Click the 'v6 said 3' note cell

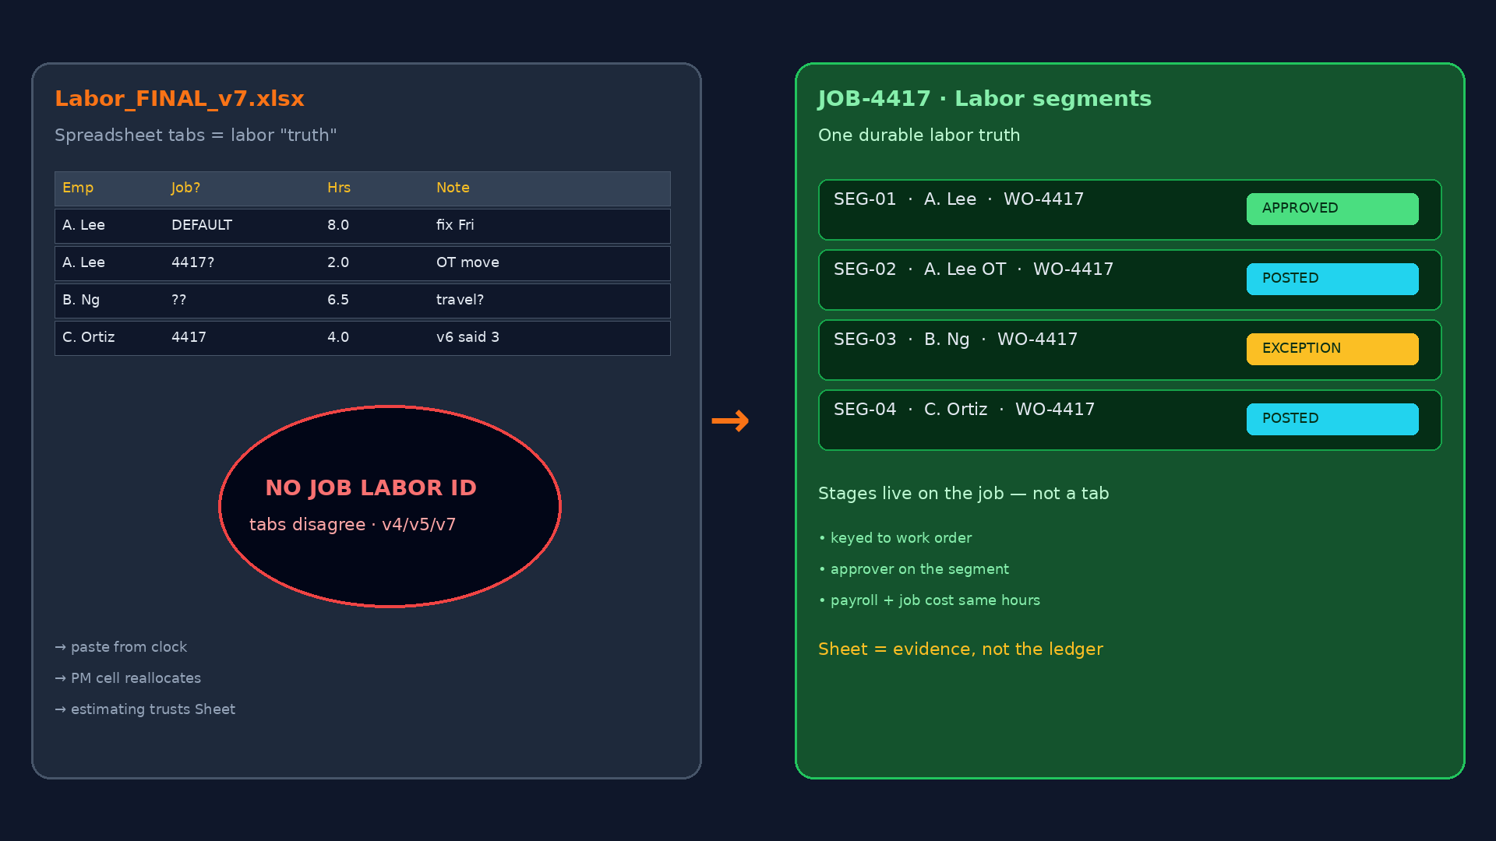[467, 337]
